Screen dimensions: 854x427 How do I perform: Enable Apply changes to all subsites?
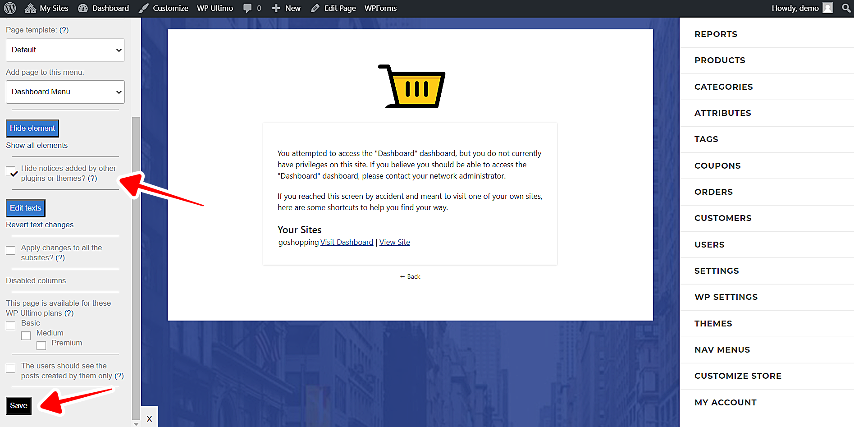point(11,250)
